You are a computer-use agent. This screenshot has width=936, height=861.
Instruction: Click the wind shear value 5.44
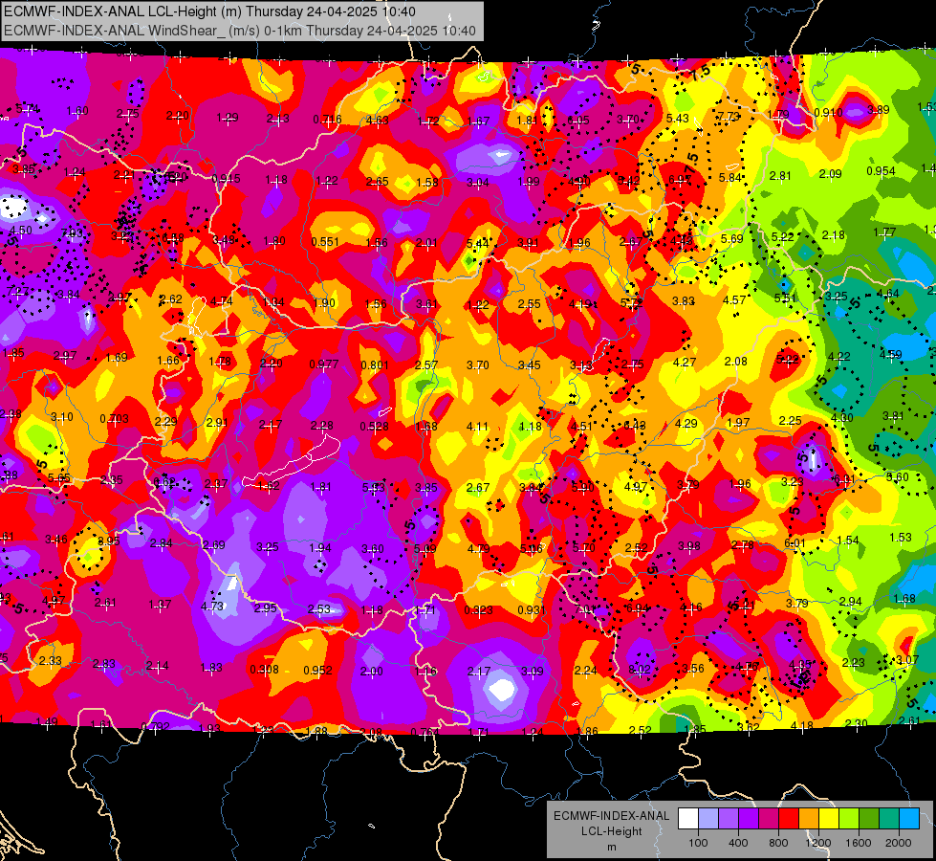point(477,243)
